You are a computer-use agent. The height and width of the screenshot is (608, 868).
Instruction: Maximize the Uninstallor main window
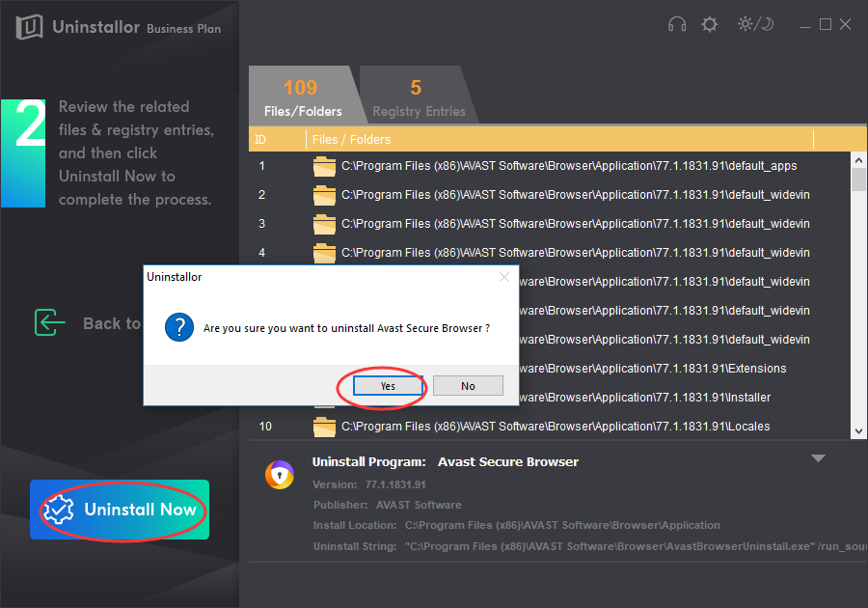click(x=826, y=24)
